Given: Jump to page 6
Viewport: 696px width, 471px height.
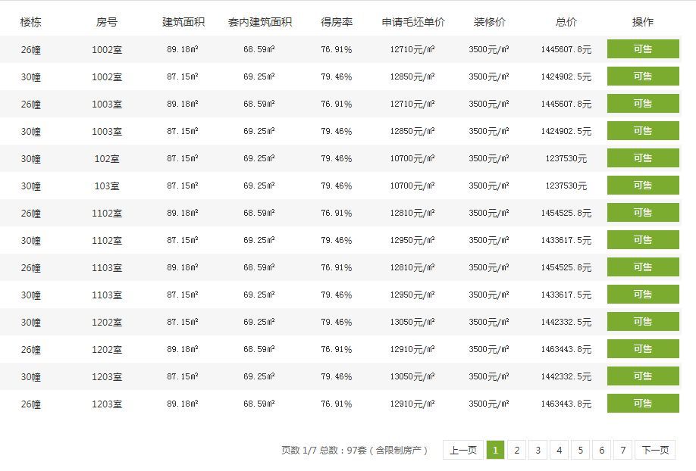Looking at the screenshot, I should tap(602, 450).
